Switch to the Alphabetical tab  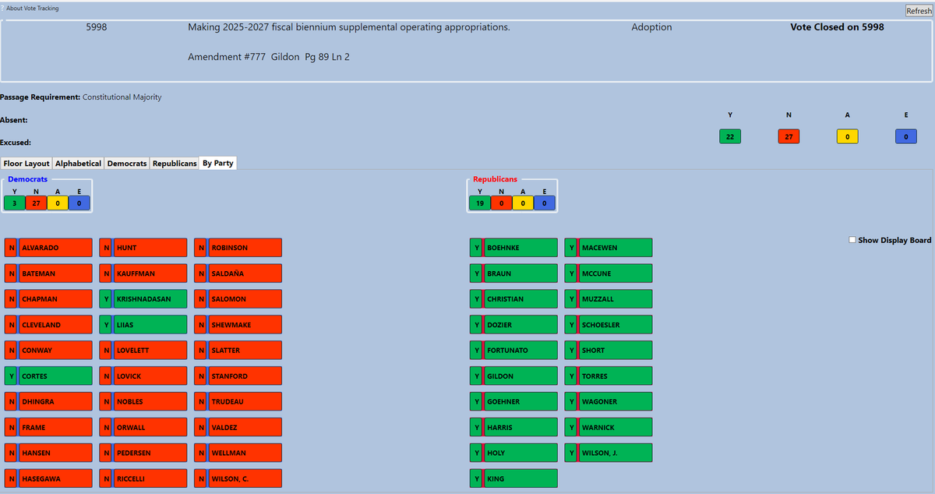79,164
